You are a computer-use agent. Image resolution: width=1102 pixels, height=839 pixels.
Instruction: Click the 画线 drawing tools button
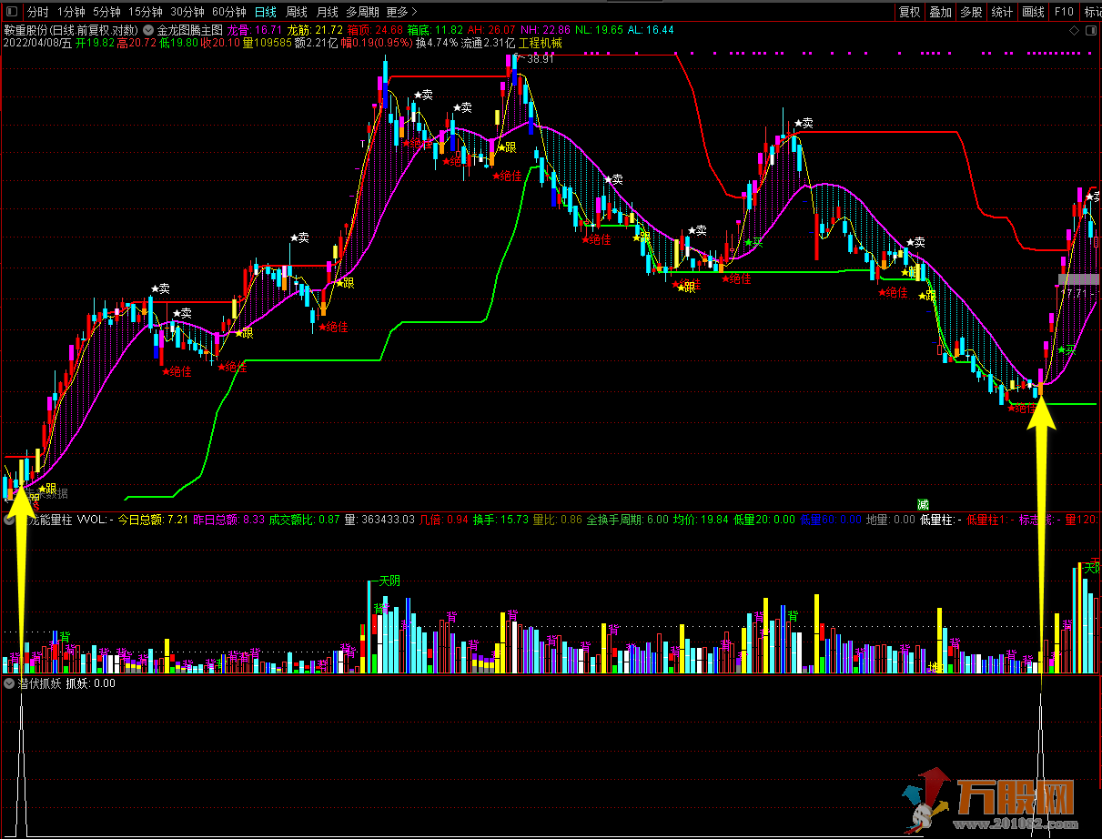pyautogui.click(x=1033, y=12)
